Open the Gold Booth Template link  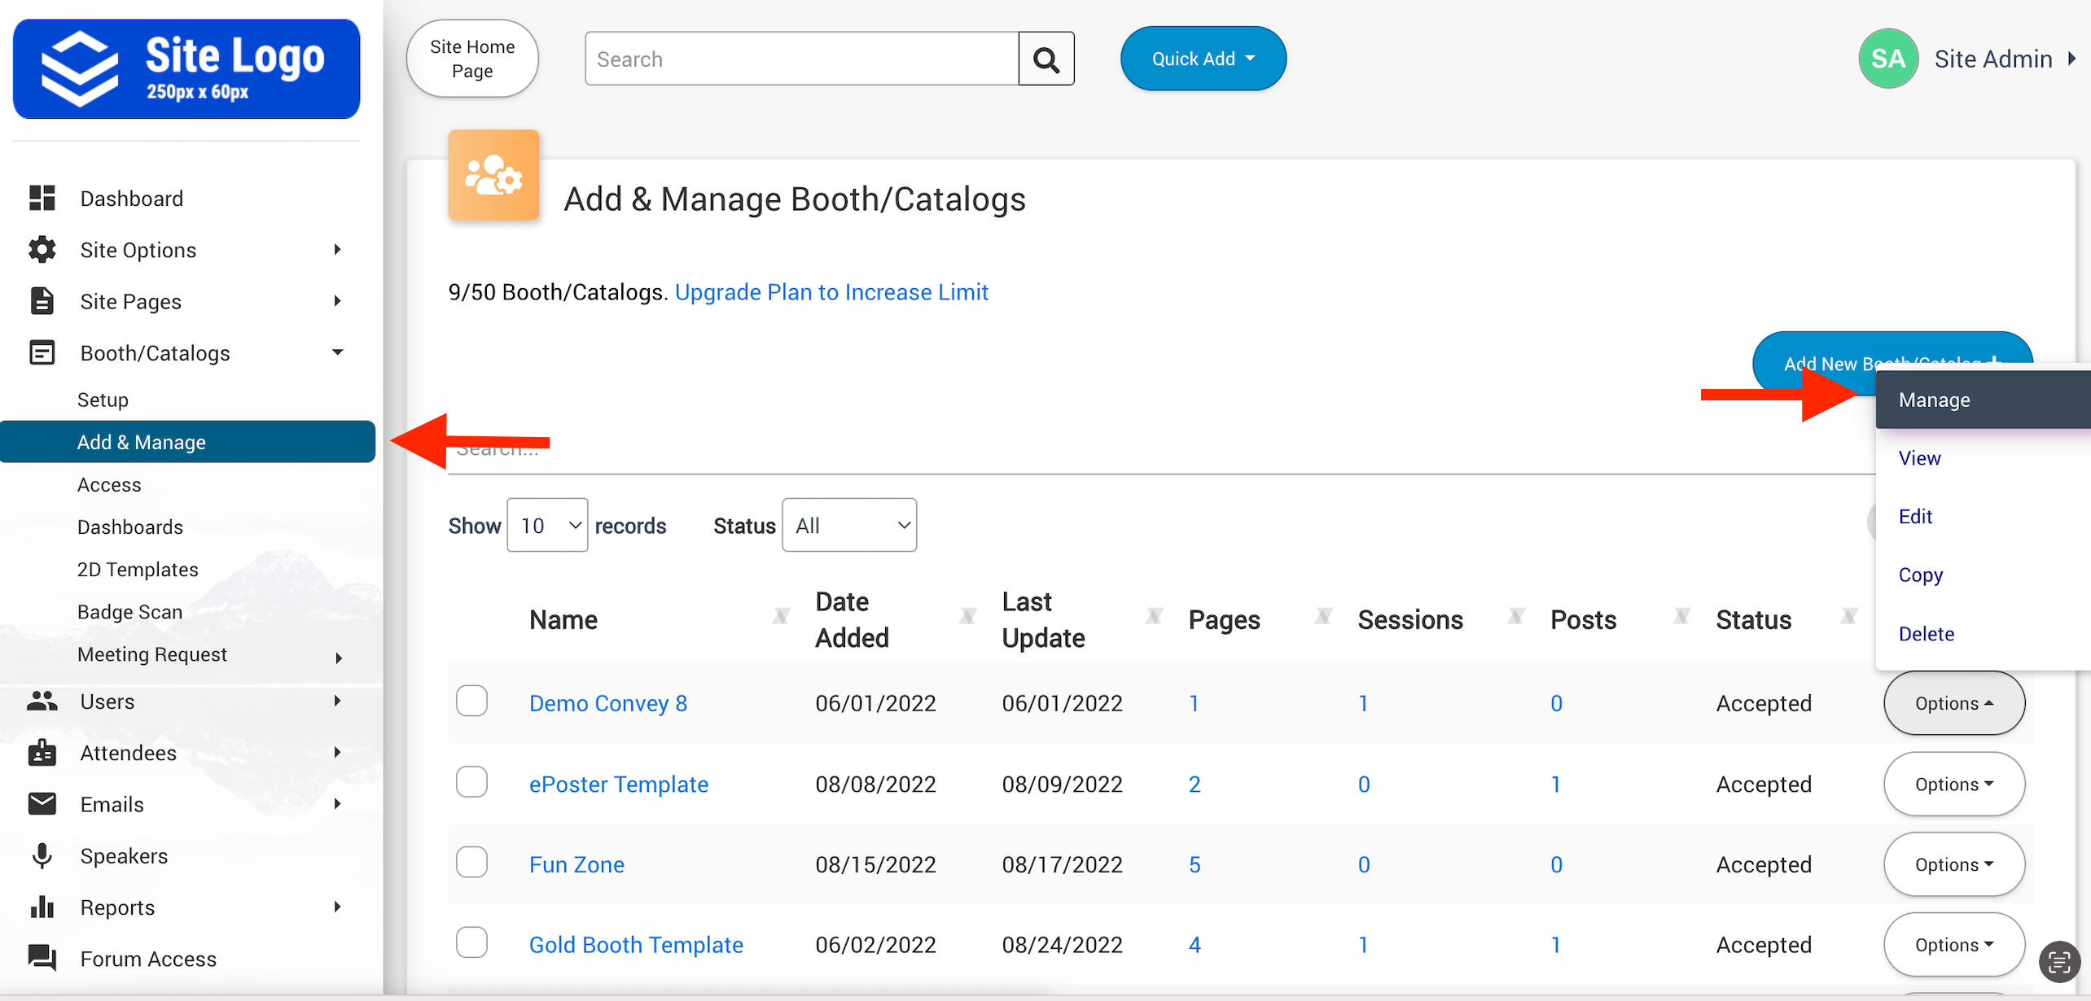636,945
